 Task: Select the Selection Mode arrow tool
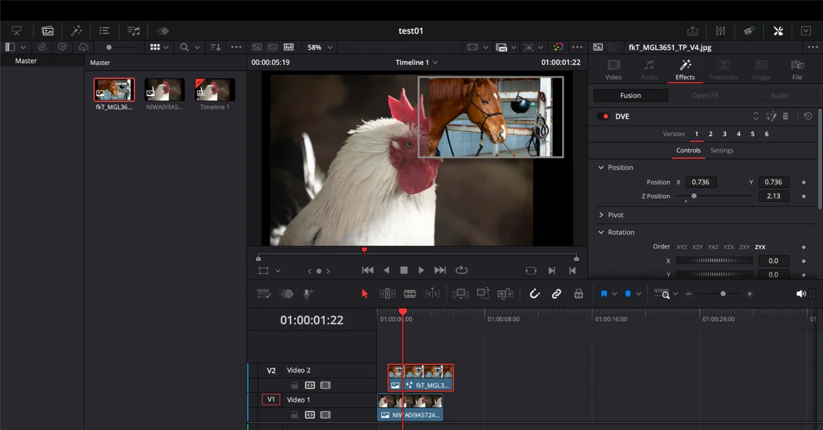(365, 294)
